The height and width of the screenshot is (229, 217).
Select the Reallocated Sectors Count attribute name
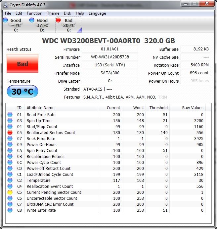tap(51, 132)
